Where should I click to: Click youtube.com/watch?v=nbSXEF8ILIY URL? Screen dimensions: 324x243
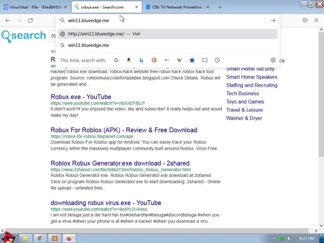98,103
